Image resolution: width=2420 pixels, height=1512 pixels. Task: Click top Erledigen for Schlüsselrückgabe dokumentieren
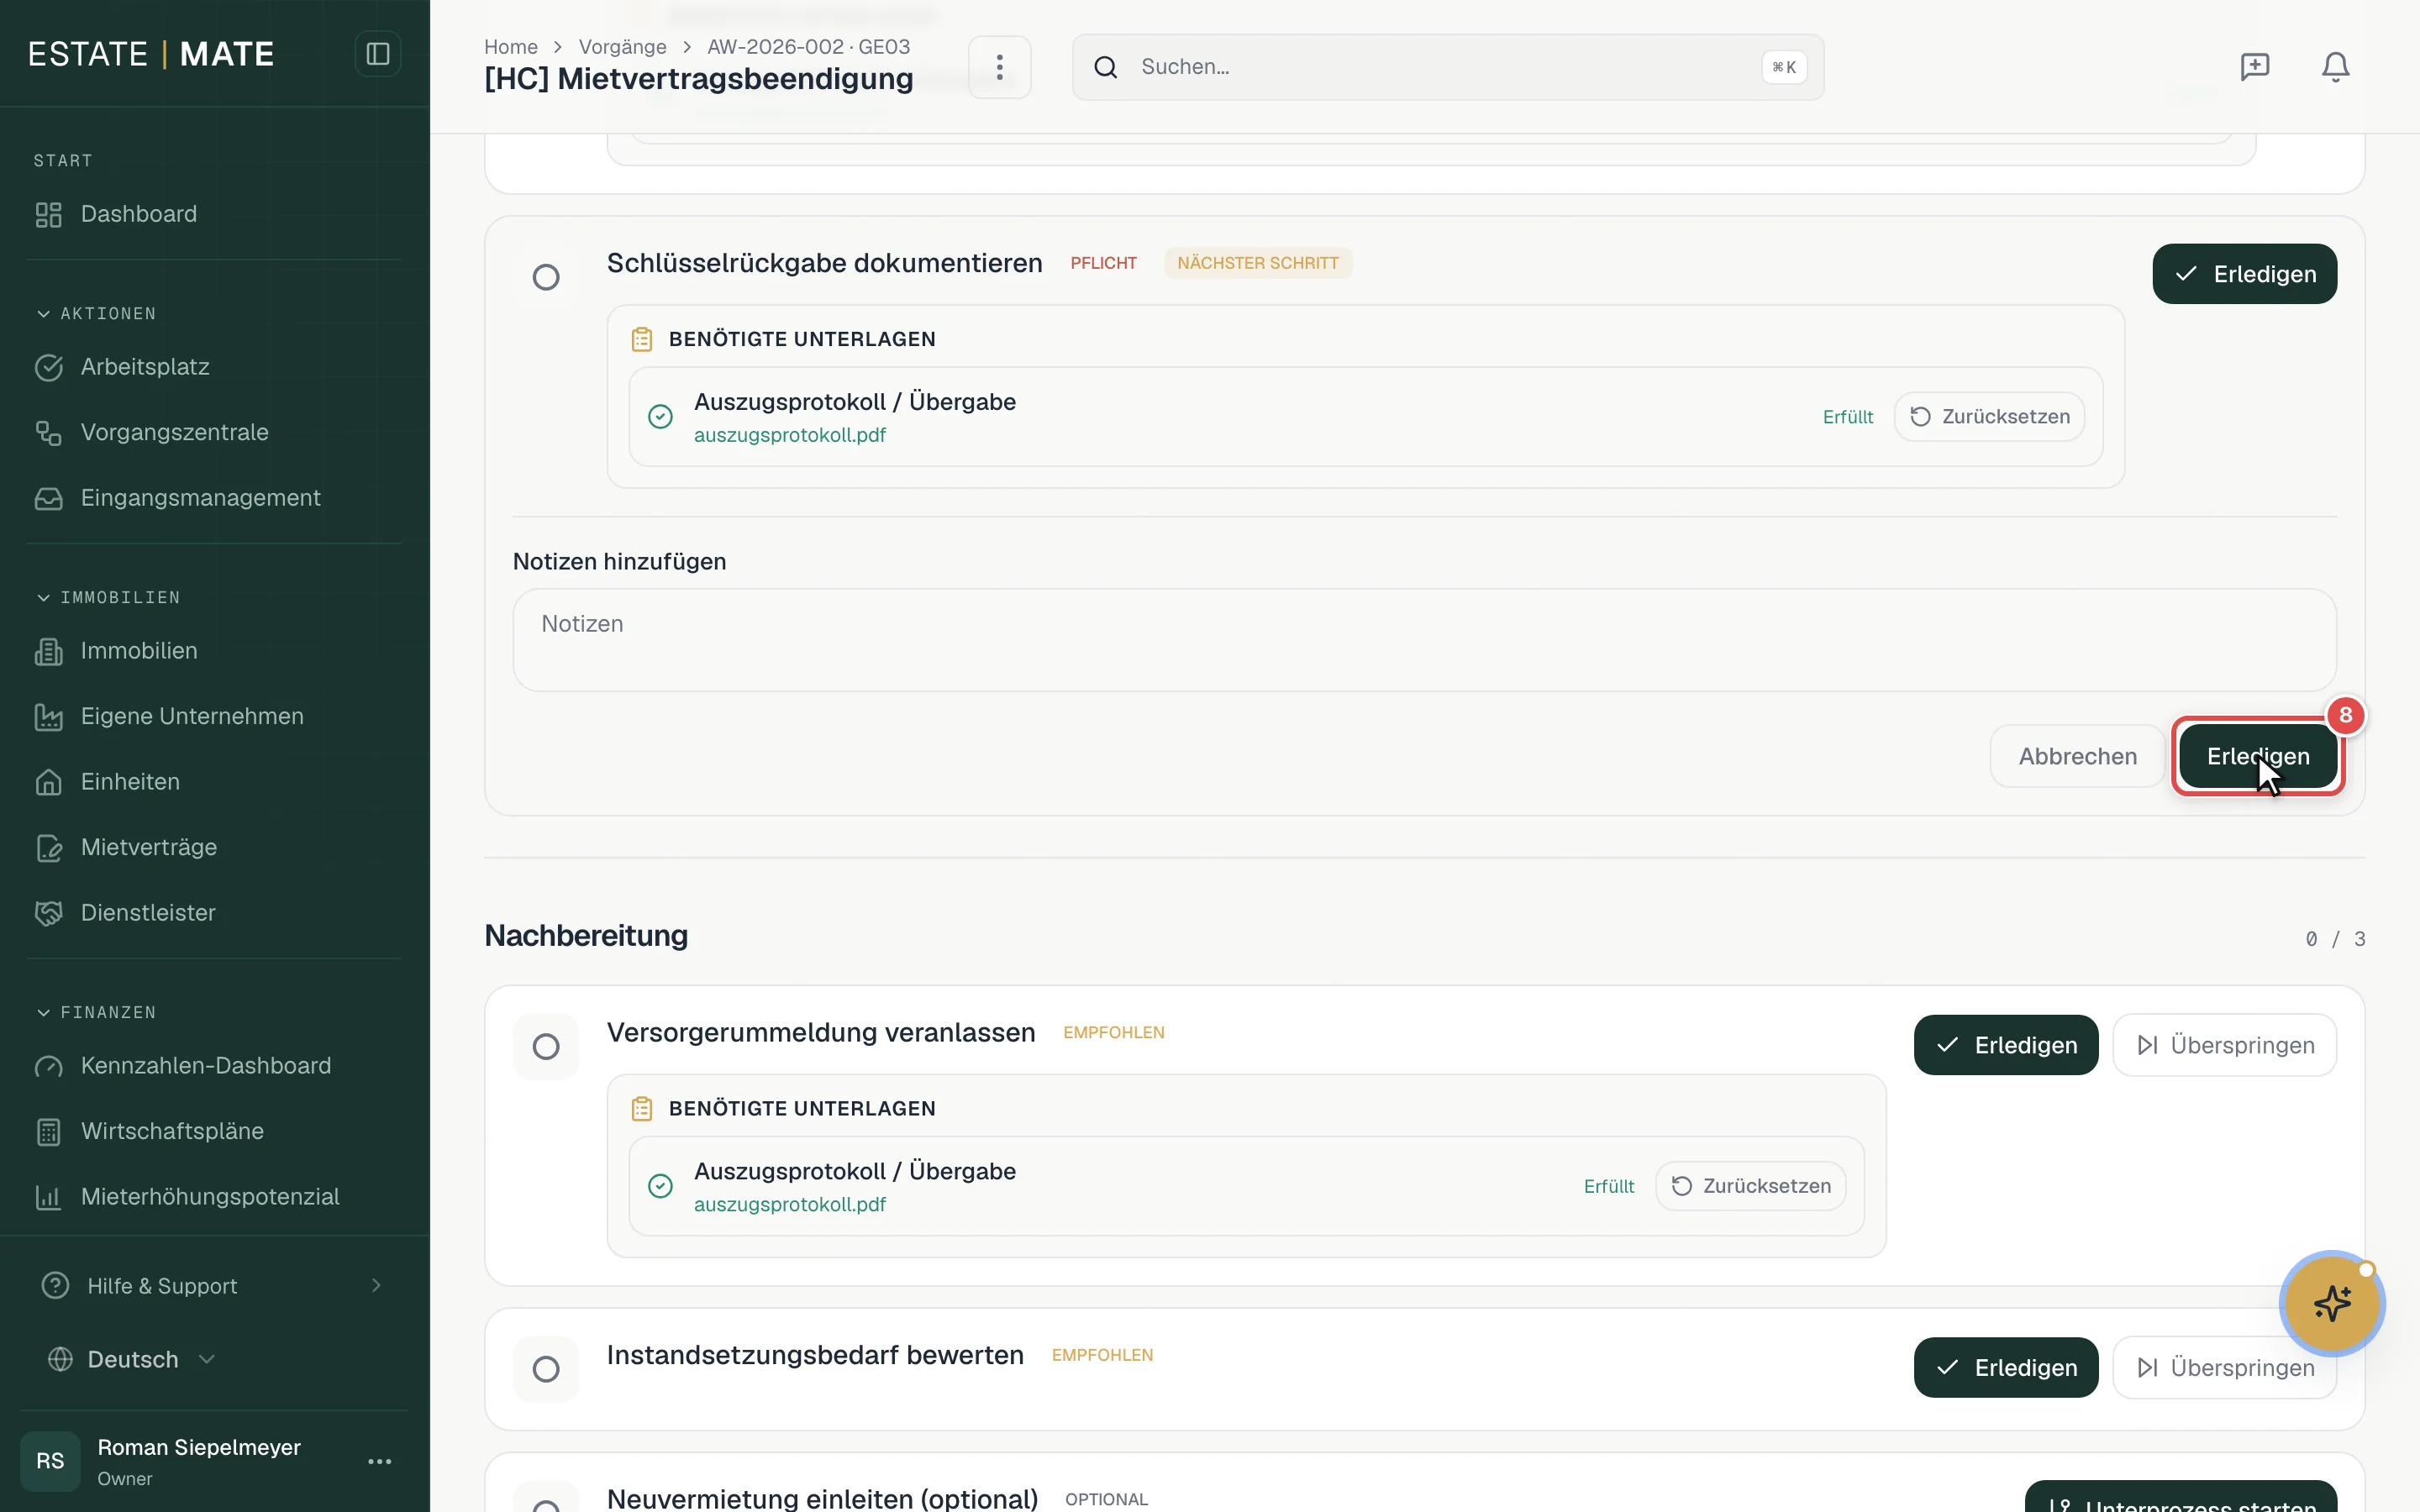coord(2244,274)
